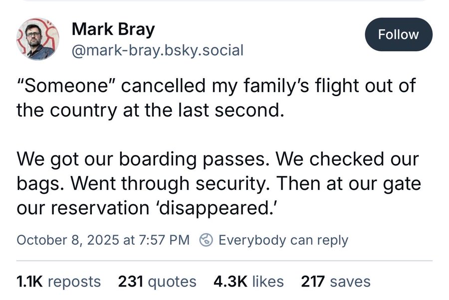The height and width of the screenshot is (300, 449).
Task: Show the 4.3K likes list
Action: (248, 282)
